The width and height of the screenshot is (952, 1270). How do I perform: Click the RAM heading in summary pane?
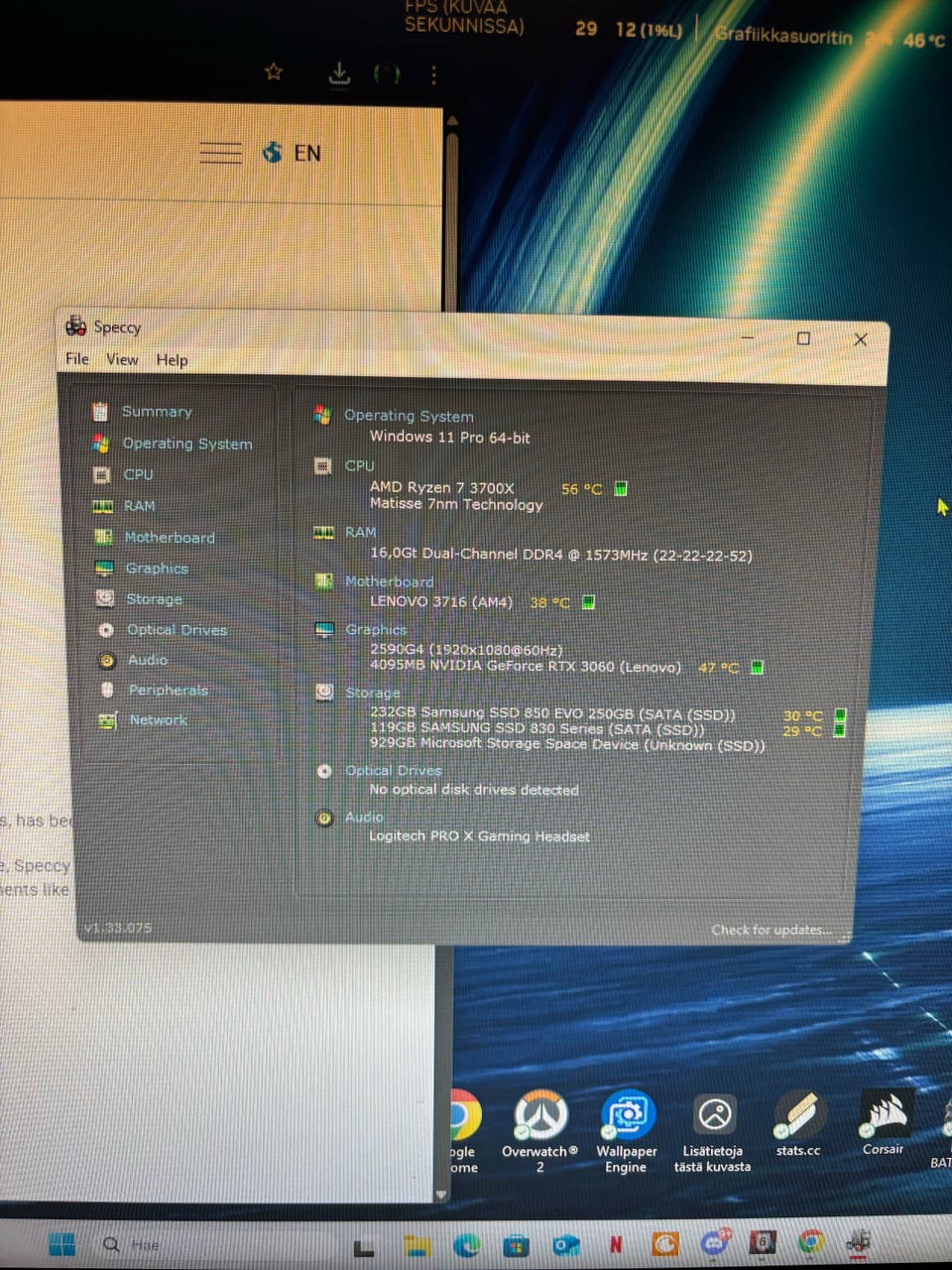[x=360, y=532]
